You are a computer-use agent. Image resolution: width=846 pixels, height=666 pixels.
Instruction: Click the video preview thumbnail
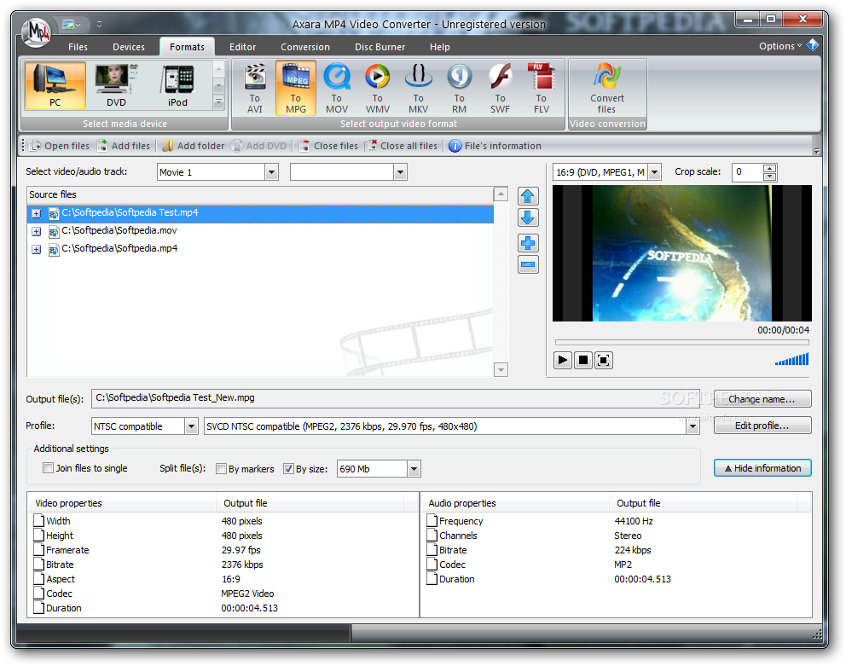pyautogui.click(x=682, y=253)
